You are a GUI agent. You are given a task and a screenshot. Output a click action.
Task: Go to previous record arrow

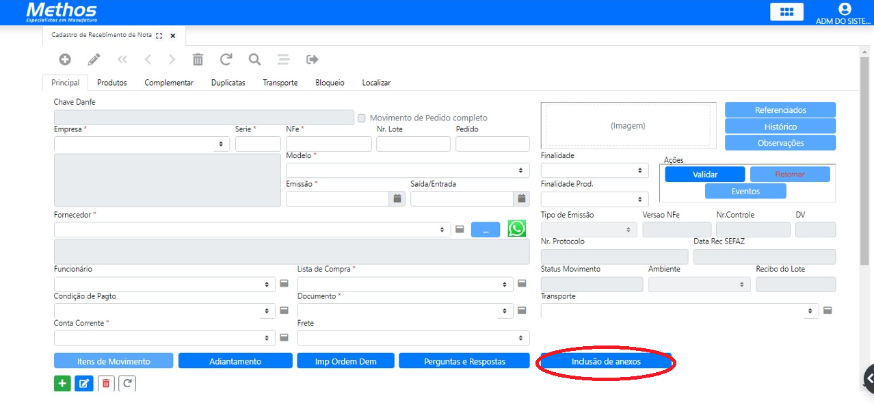click(x=148, y=60)
